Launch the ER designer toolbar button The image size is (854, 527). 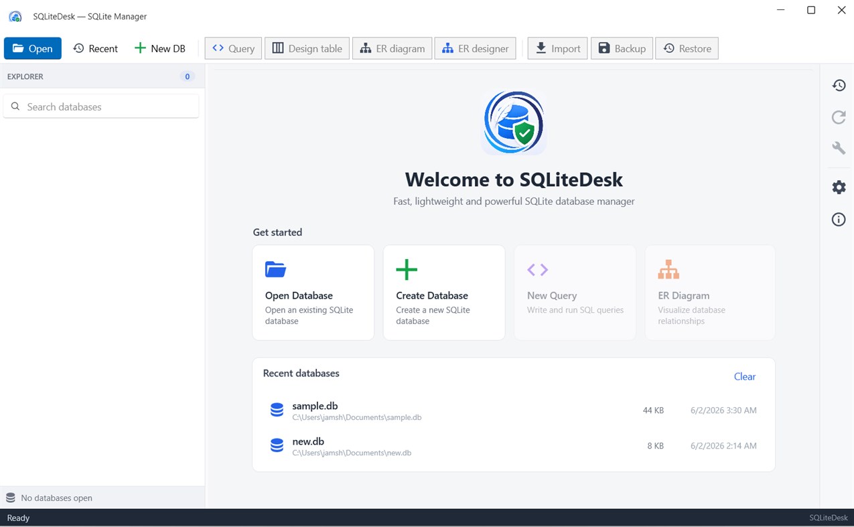click(476, 48)
